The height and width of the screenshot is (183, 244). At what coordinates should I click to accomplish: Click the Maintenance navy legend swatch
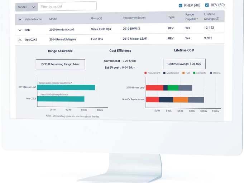pyautogui.click(x=164, y=73)
